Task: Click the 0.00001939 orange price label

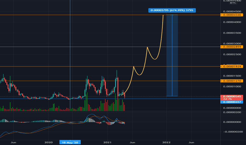Action: (231, 66)
